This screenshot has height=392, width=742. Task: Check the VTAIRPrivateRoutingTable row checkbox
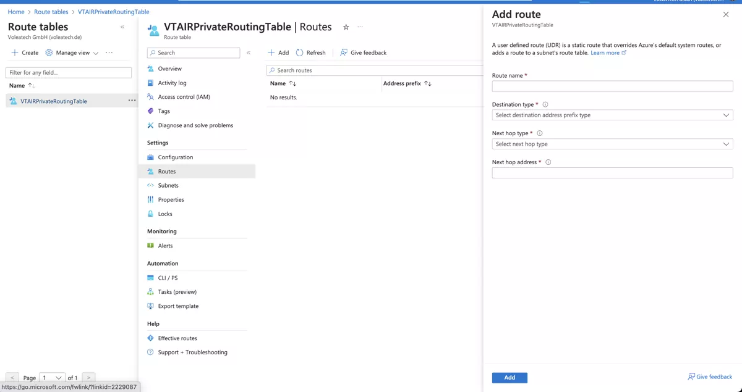[11, 101]
